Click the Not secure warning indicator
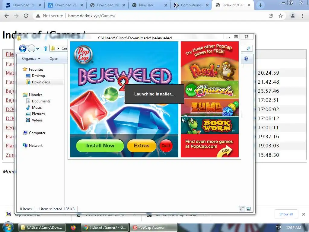 pyautogui.click(x=49, y=16)
